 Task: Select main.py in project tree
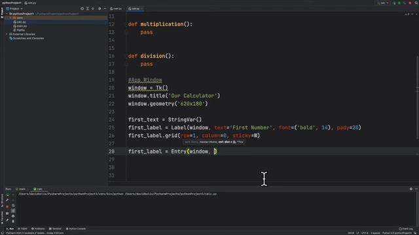(x=20, y=26)
